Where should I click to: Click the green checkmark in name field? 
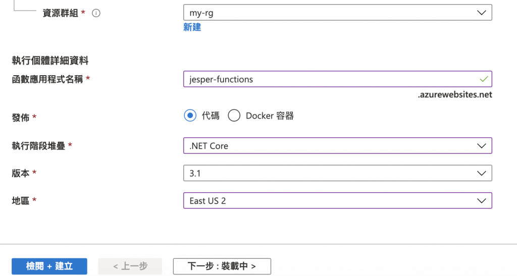[484, 79]
